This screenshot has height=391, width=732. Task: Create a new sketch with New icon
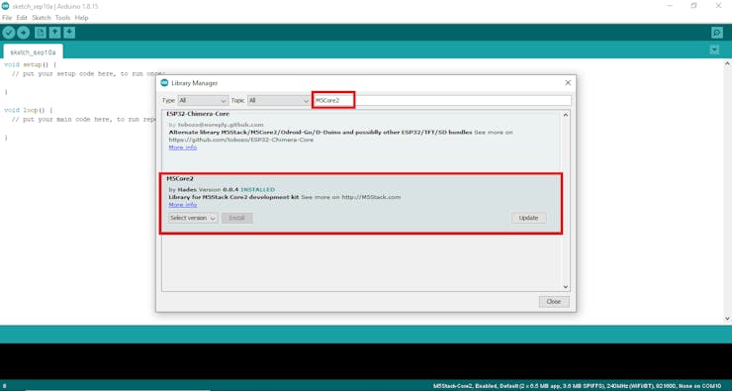[x=41, y=33]
